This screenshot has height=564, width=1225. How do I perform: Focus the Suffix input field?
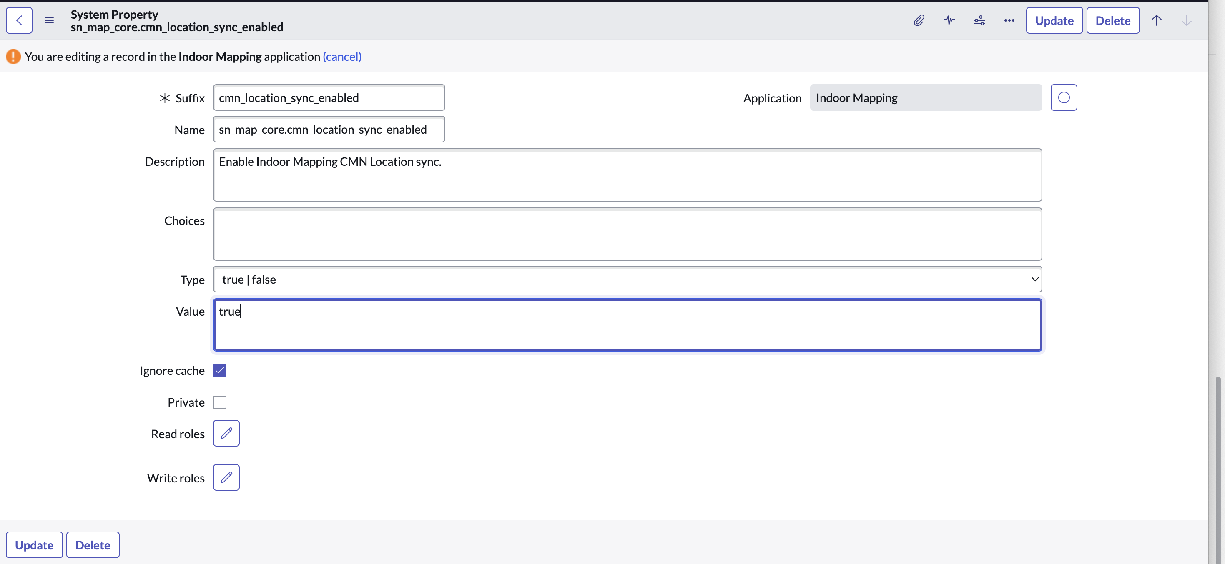(329, 97)
